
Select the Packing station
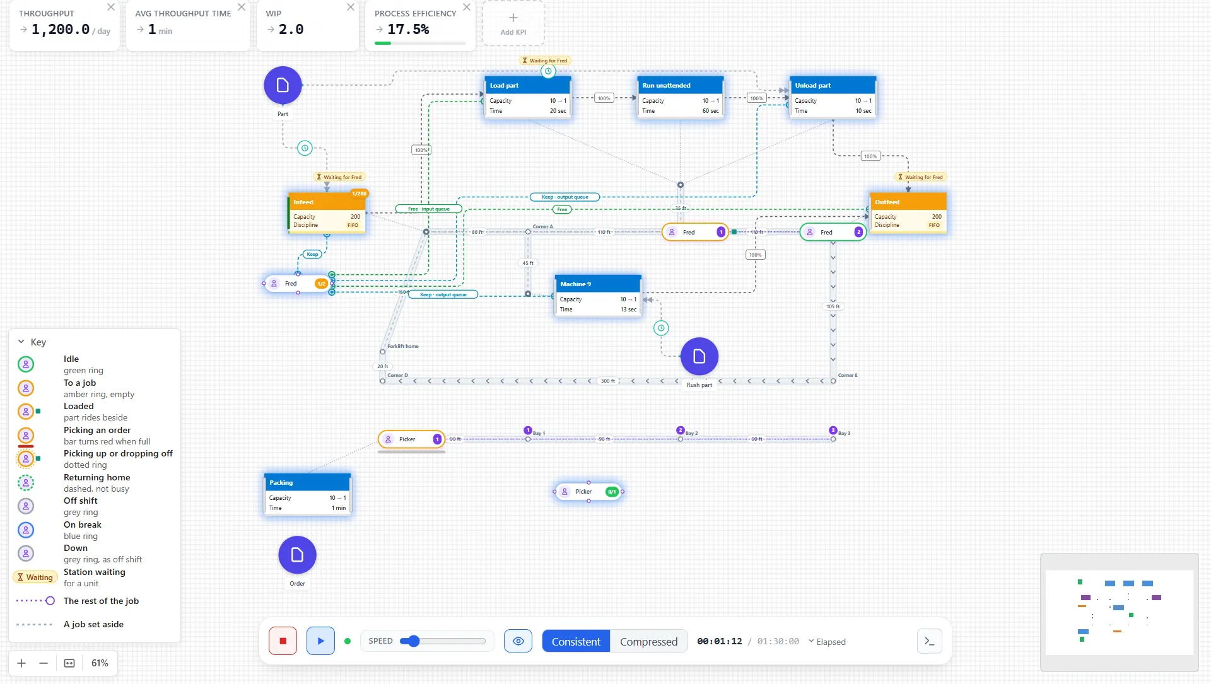tap(307, 494)
